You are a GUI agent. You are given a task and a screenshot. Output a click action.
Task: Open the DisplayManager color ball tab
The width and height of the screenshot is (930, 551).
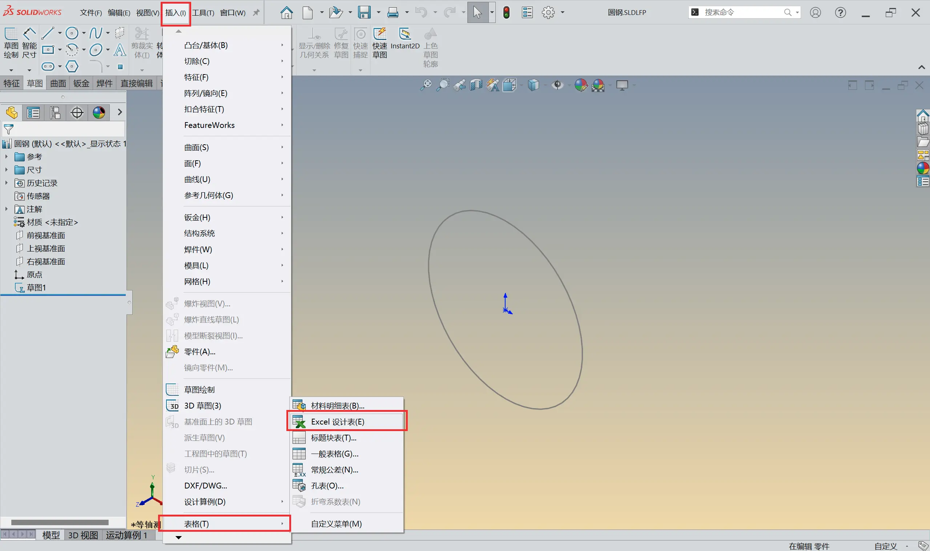pyautogui.click(x=99, y=112)
